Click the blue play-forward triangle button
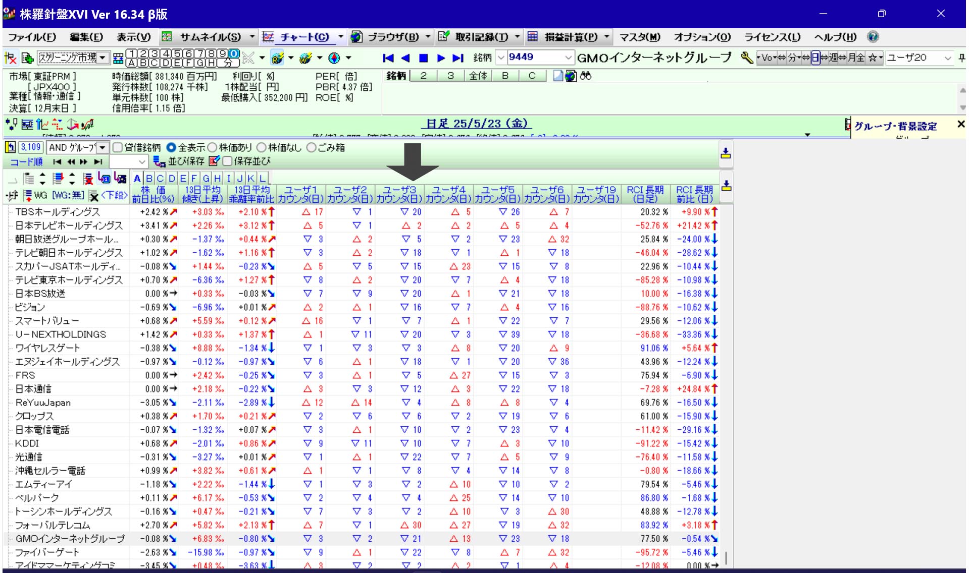The image size is (969, 573). [441, 58]
